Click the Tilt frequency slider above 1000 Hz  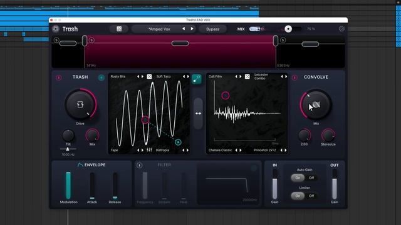point(68,149)
